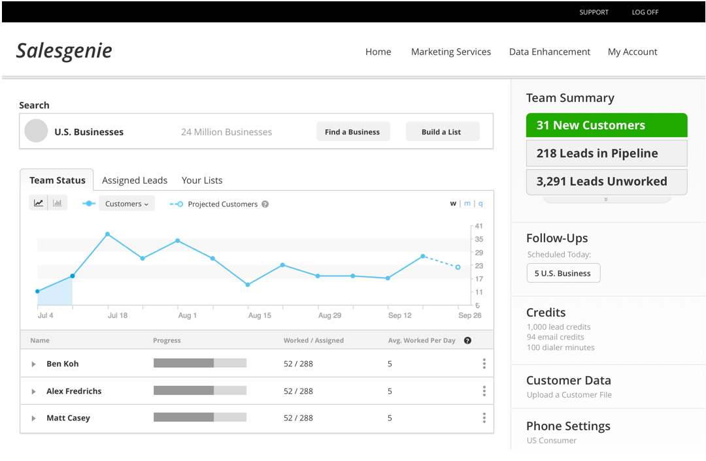Sort by Worked / Assigned column header

[313, 340]
